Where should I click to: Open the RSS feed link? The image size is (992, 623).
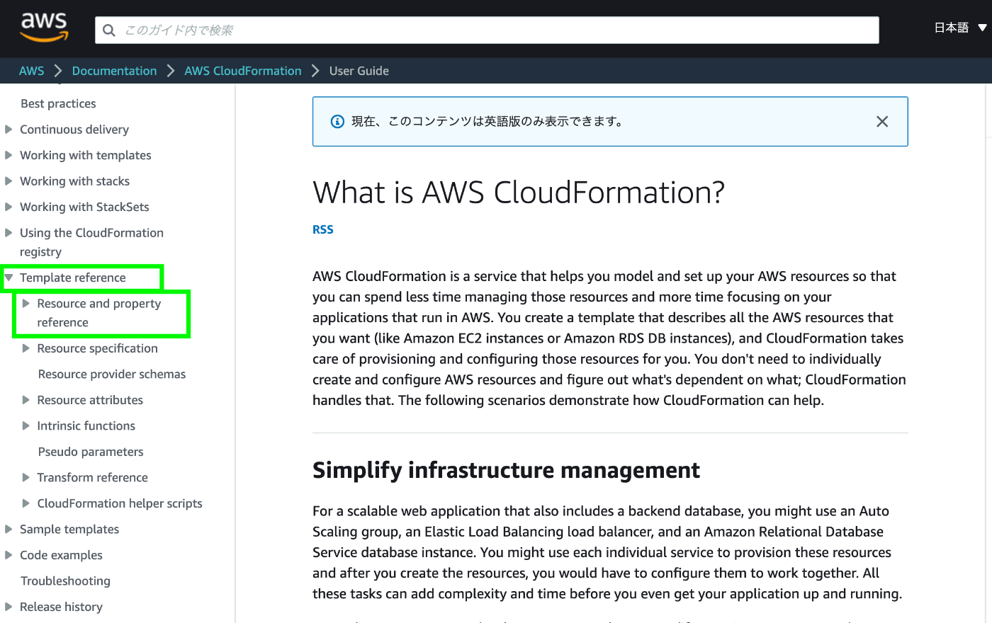point(323,229)
